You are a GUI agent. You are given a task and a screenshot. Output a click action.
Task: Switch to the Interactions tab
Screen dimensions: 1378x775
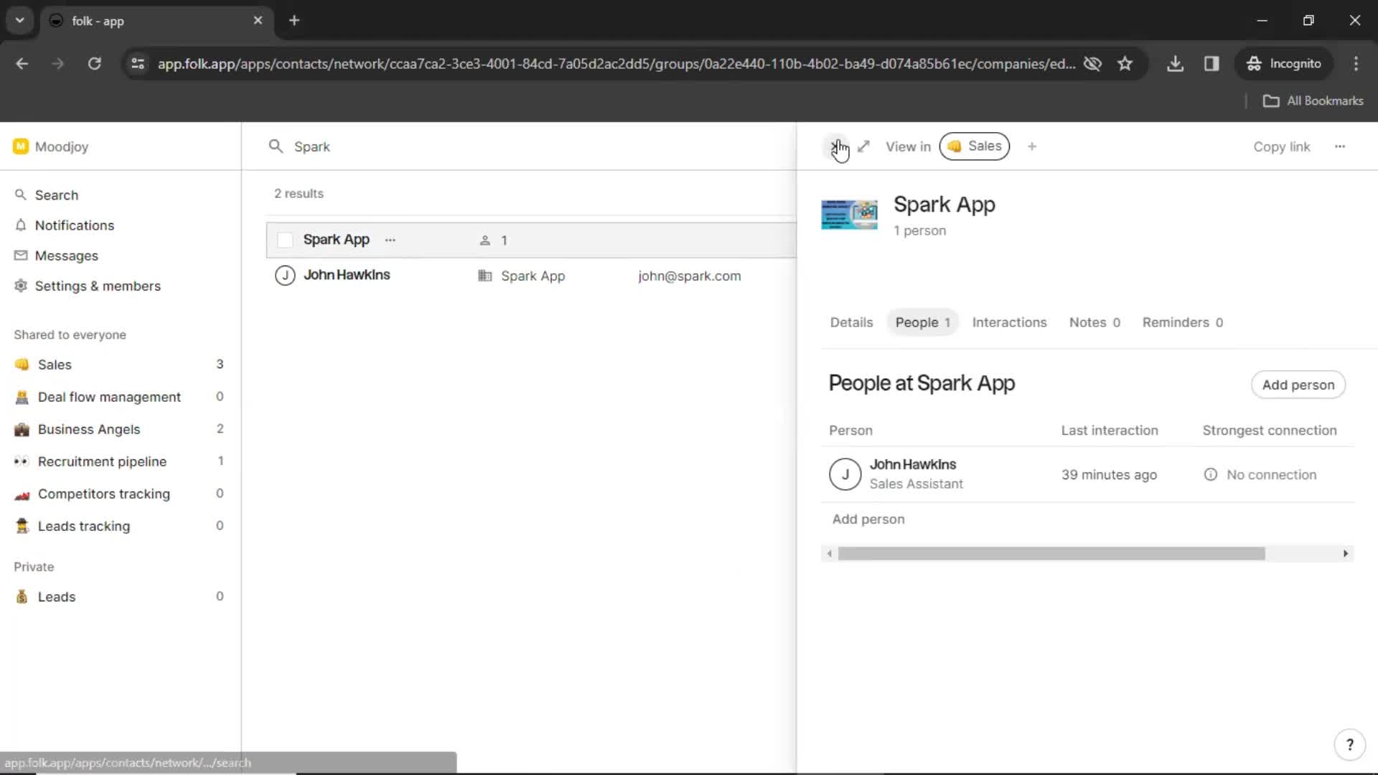click(1009, 323)
